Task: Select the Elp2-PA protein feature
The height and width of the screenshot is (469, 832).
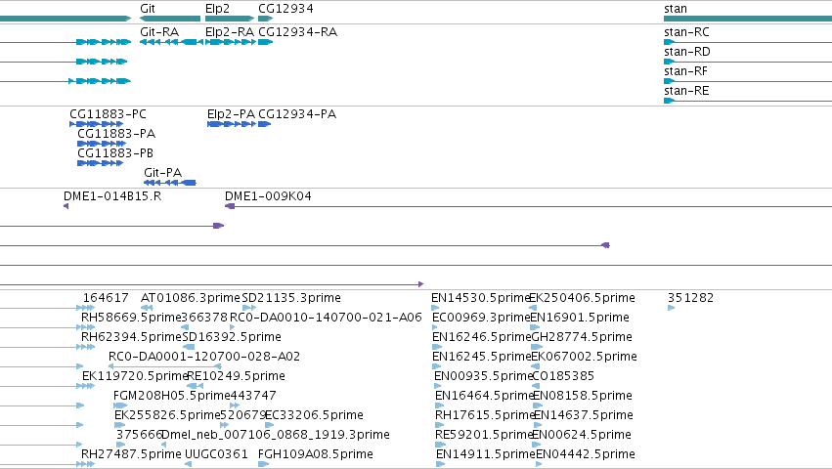Action: [232, 124]
